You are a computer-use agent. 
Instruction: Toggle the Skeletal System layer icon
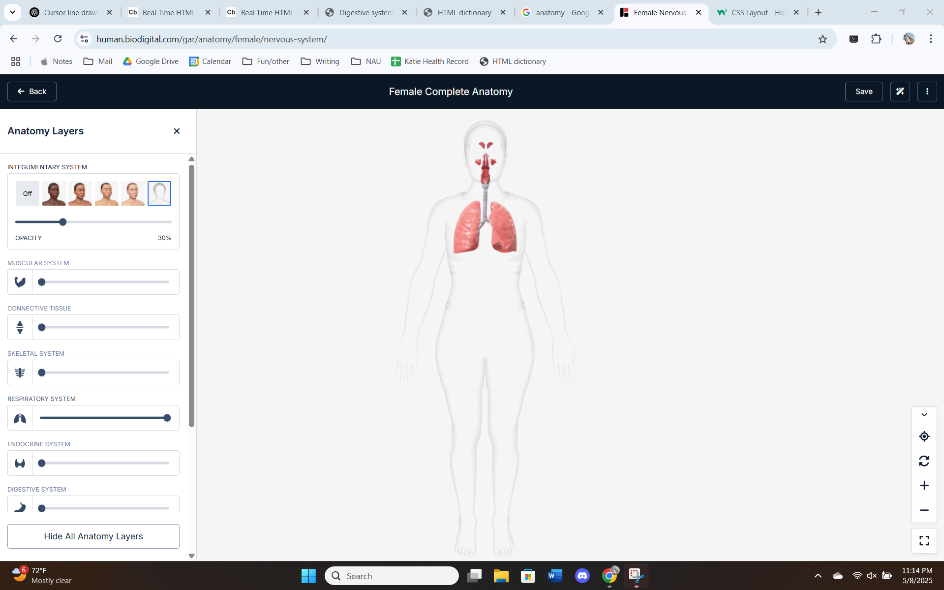[x=20, y=373]
